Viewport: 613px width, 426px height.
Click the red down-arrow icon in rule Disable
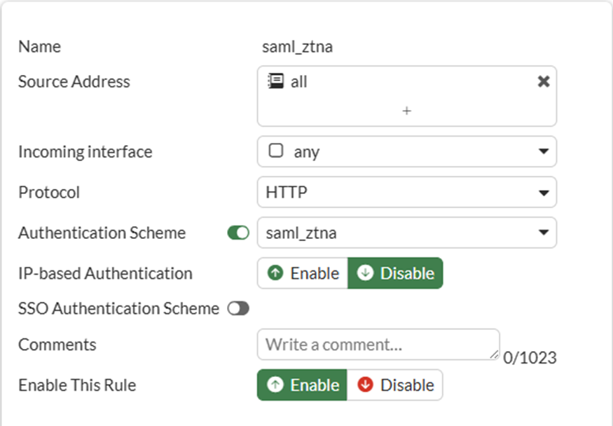[x=365, y=385]
